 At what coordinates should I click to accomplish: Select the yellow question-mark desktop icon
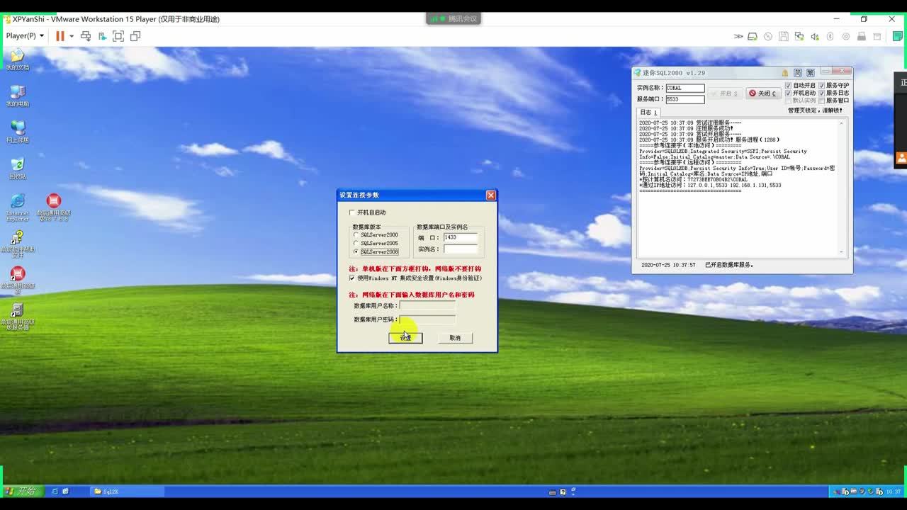coord(18,243)
